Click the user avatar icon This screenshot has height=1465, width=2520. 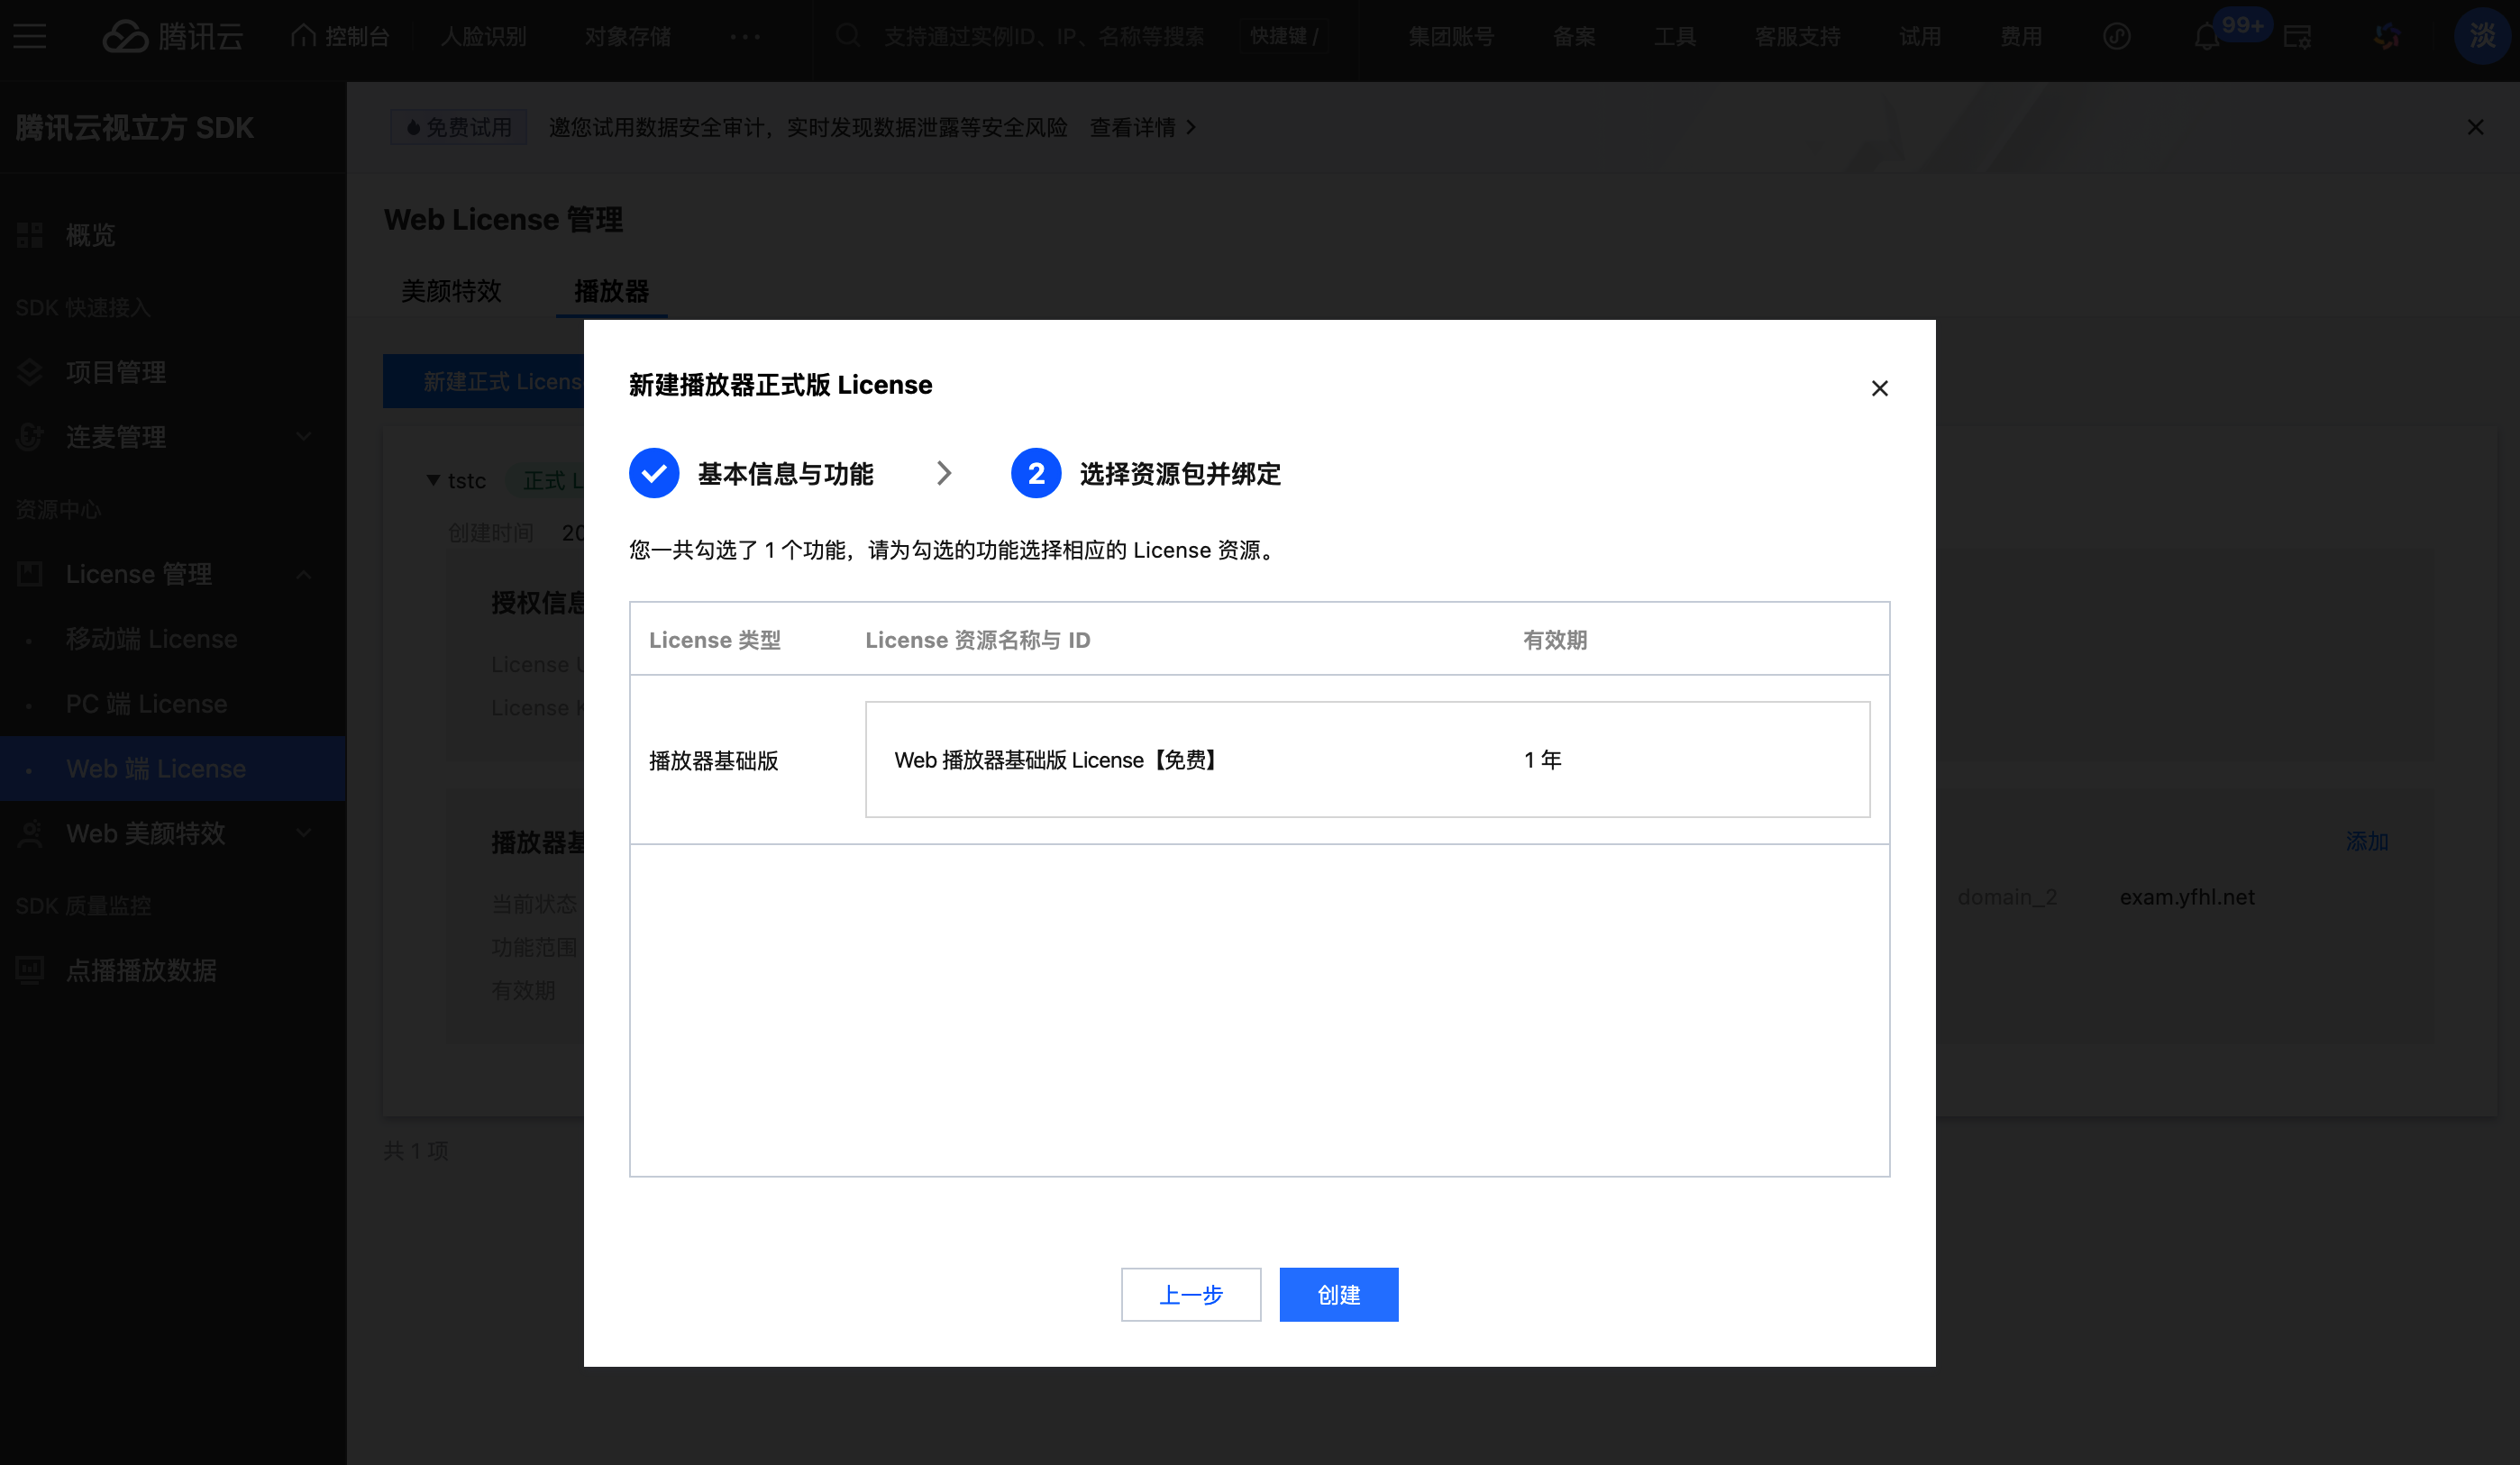click(x=2481, y=37)
